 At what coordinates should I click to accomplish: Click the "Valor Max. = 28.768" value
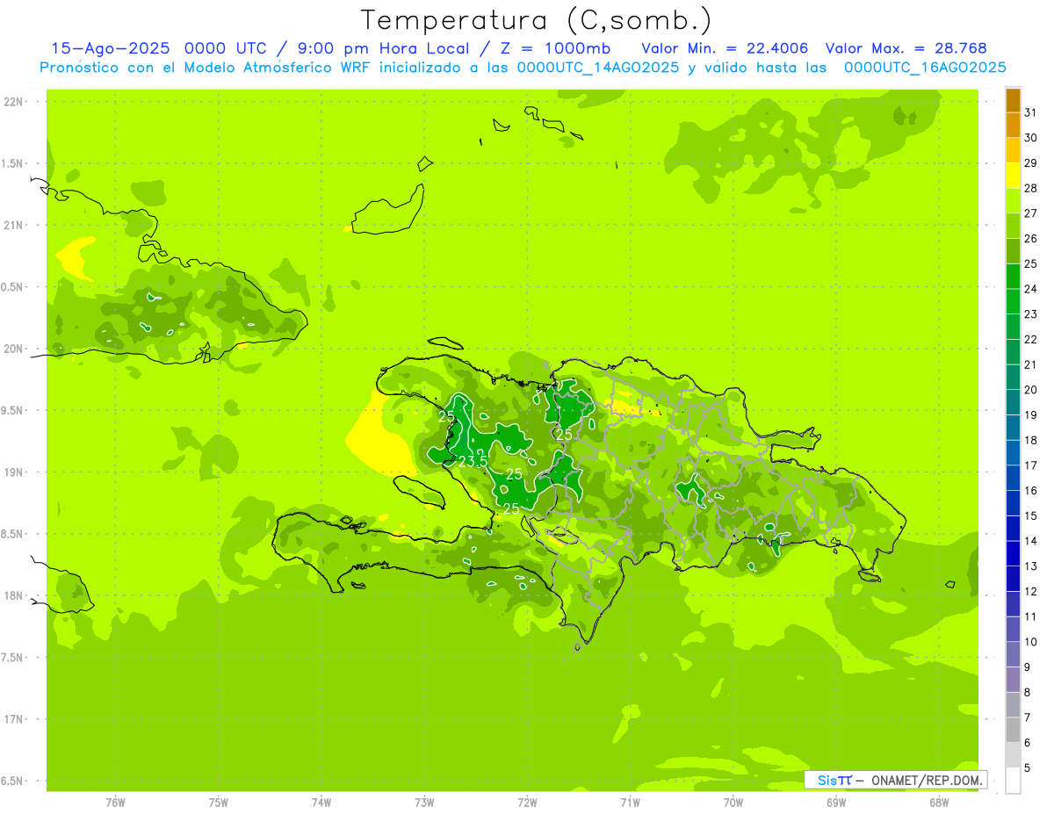(x=906, y=48)
